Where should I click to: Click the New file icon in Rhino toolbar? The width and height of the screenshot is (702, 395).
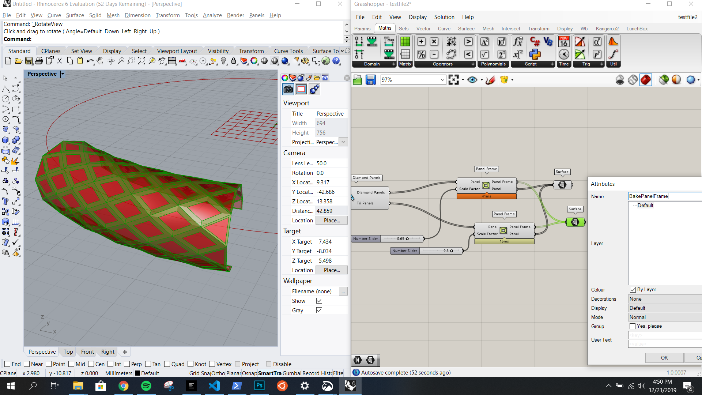(8, 61)
